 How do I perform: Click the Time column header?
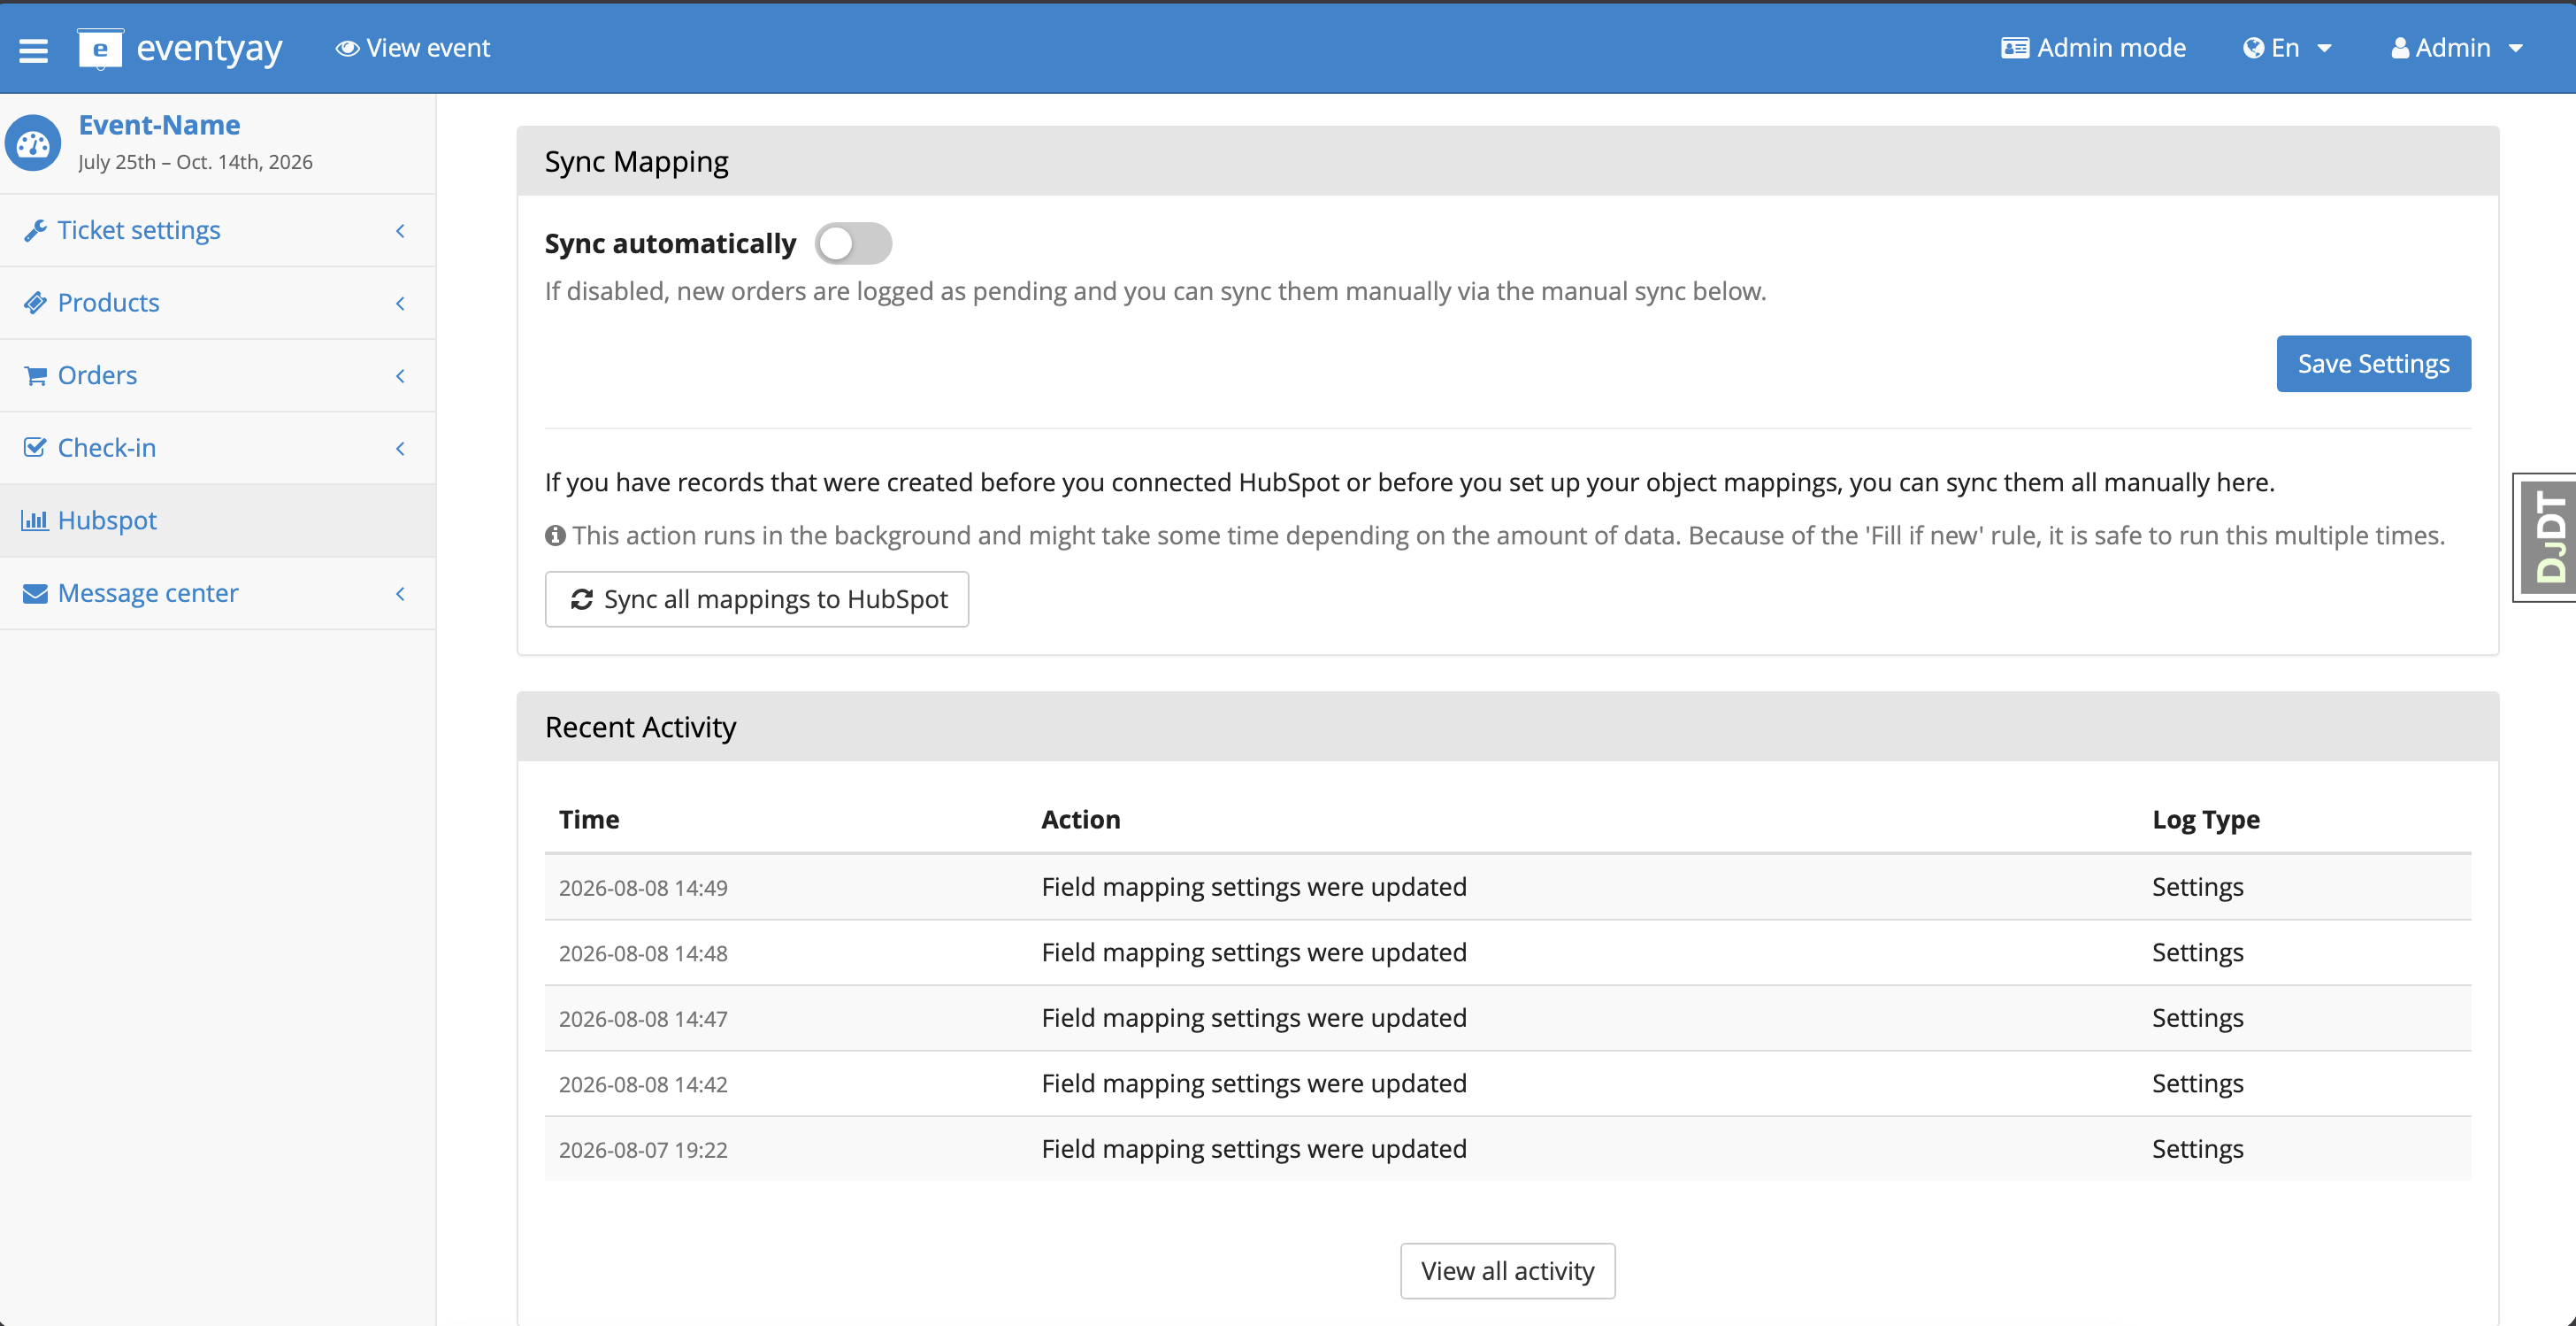(x=589, y=819)
